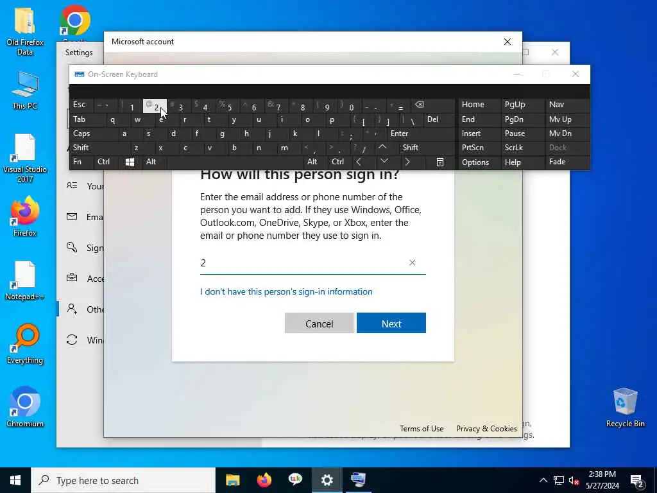Click the space bar on keyboard
The image size is (657, 493).
pyautogui.click(x=234, y=162)
